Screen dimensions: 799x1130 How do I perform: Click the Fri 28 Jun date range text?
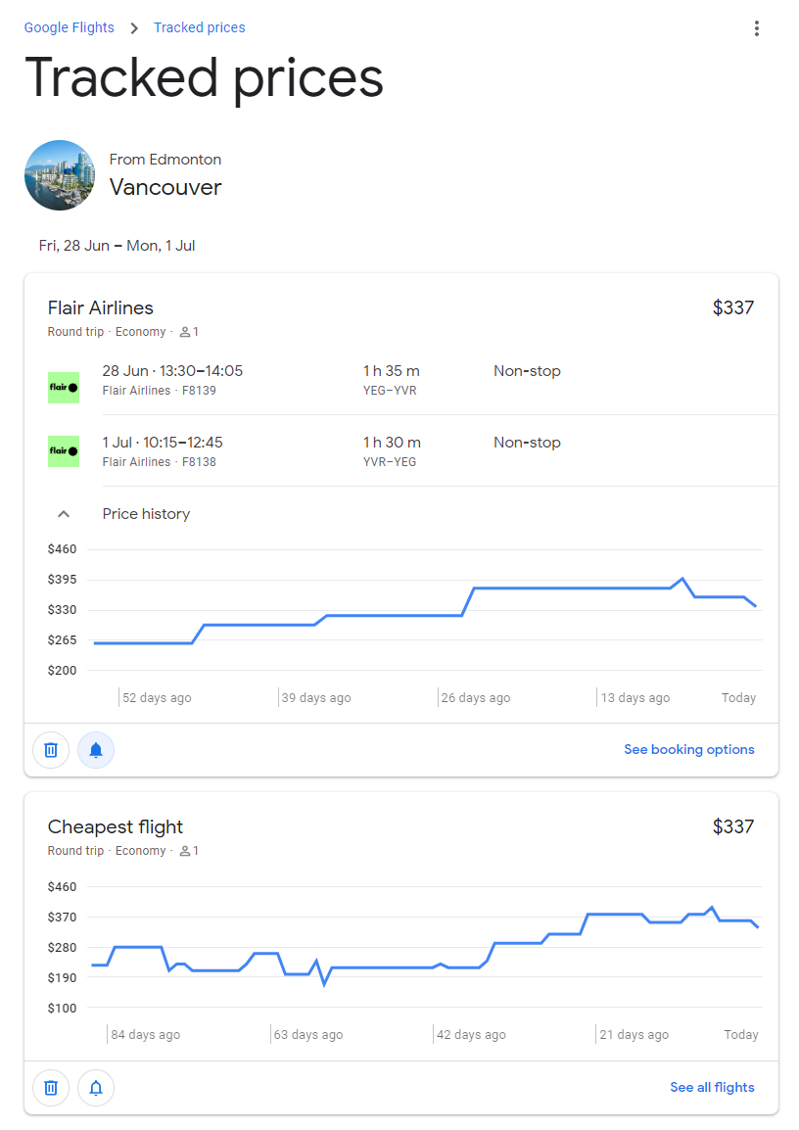coord(117,245)
